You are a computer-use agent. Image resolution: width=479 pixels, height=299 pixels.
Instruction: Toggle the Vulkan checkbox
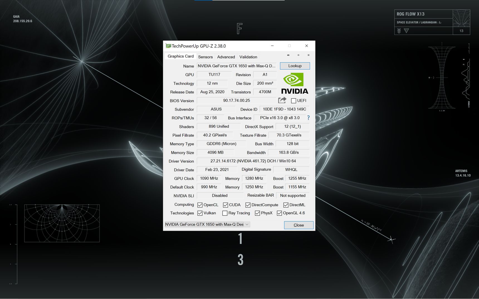click(x=200, y=213)
